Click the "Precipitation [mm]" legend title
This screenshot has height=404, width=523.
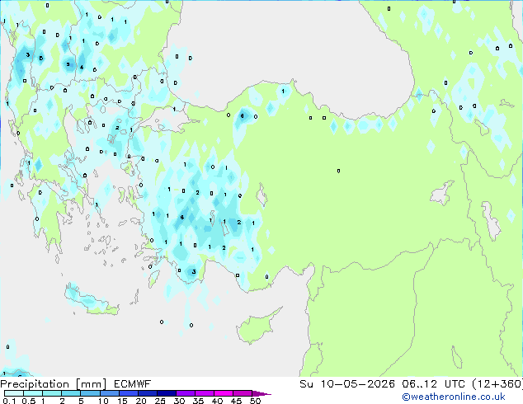pos(48,384)
